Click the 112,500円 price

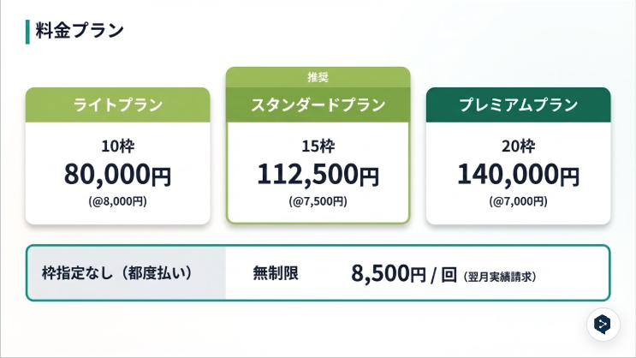[318, 175]
